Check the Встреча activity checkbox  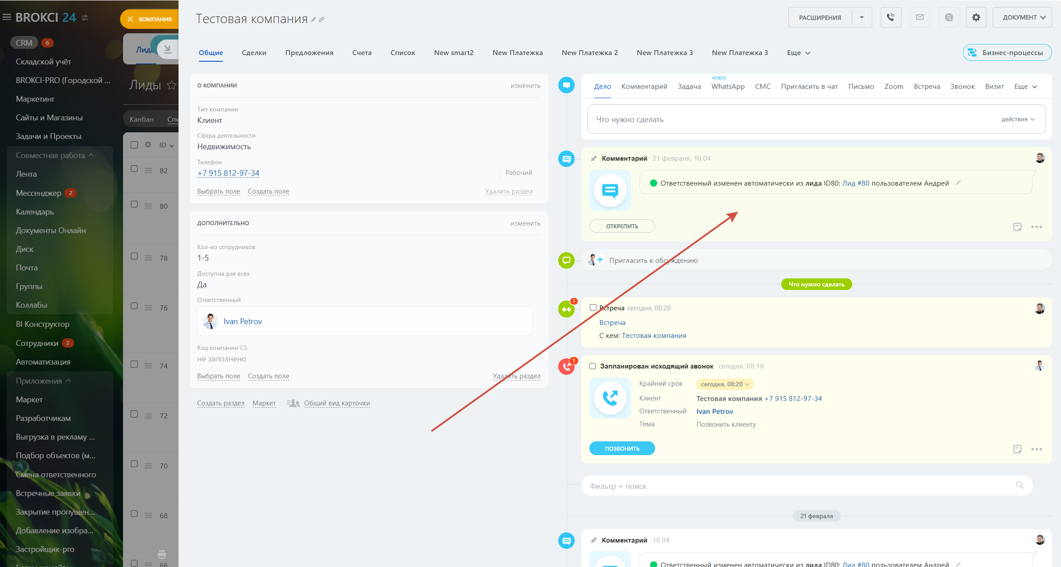[593, 308]
